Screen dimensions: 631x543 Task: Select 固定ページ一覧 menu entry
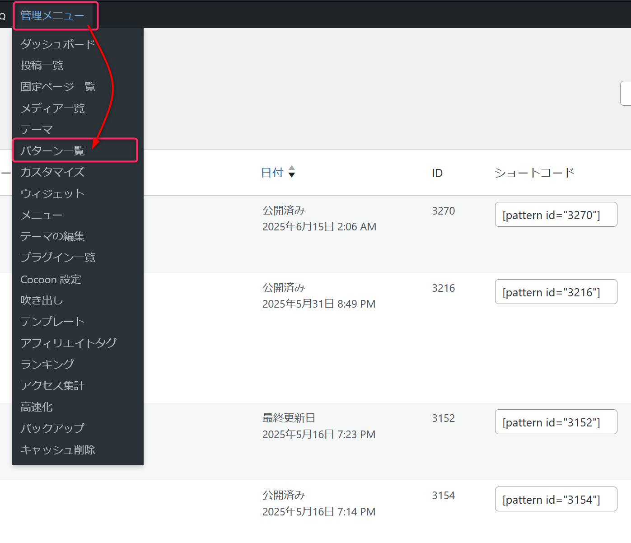coord(58,87)
